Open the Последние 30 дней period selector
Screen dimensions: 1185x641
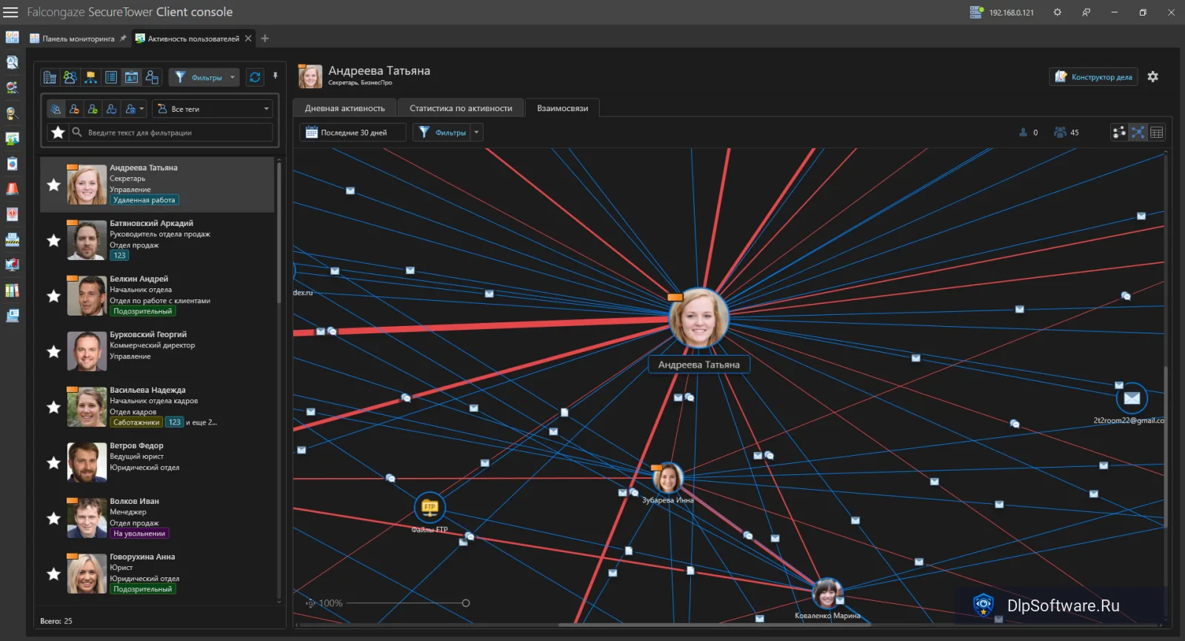tap(353, 132)
